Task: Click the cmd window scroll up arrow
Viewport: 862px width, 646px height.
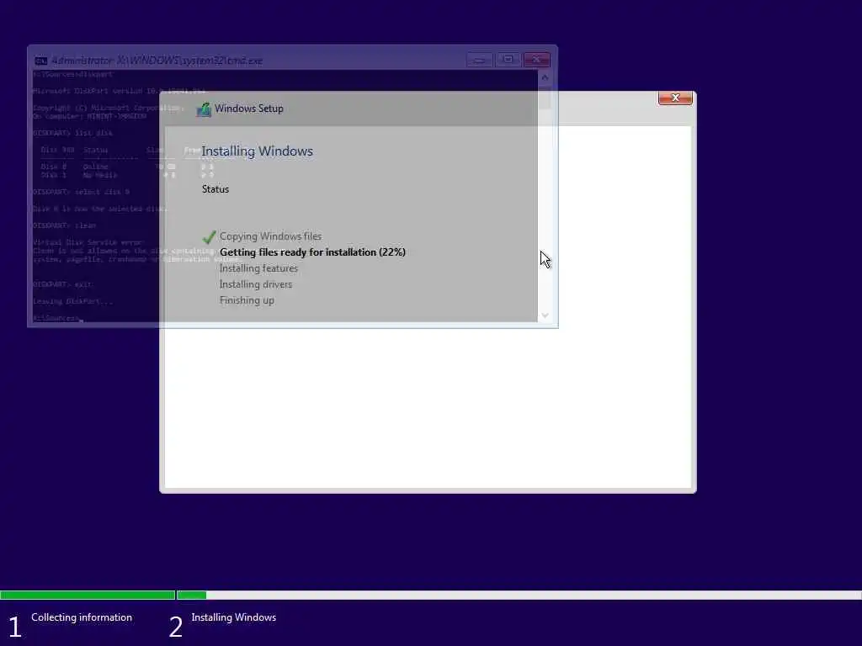Action: (x=545, y=77)
